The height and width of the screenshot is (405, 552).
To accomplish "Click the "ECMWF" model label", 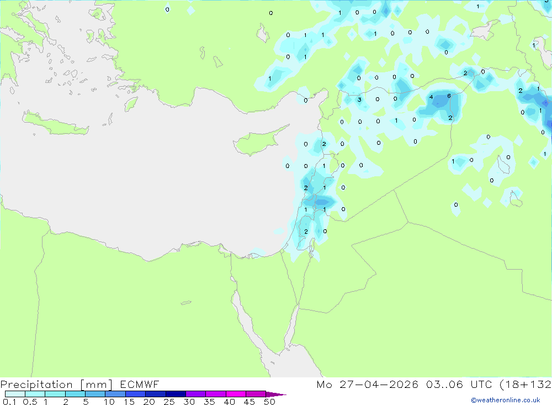I will click(140, 384).
